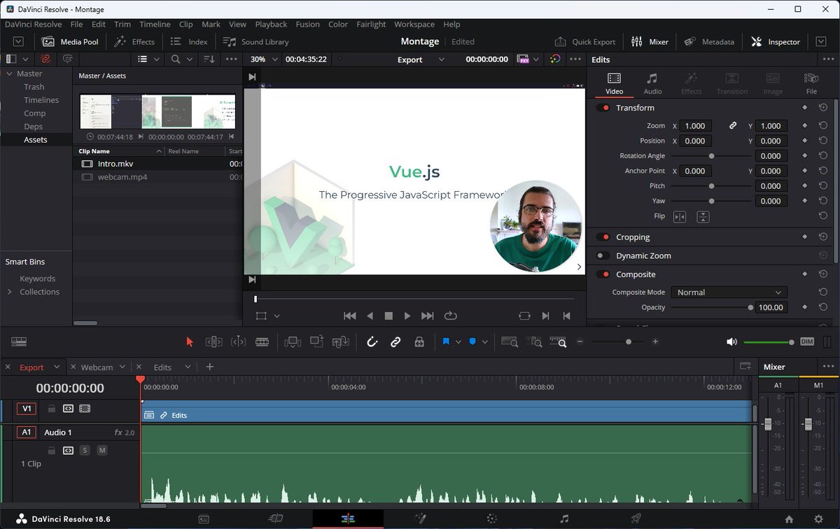Play timeline in reverse

coord(370,316)
